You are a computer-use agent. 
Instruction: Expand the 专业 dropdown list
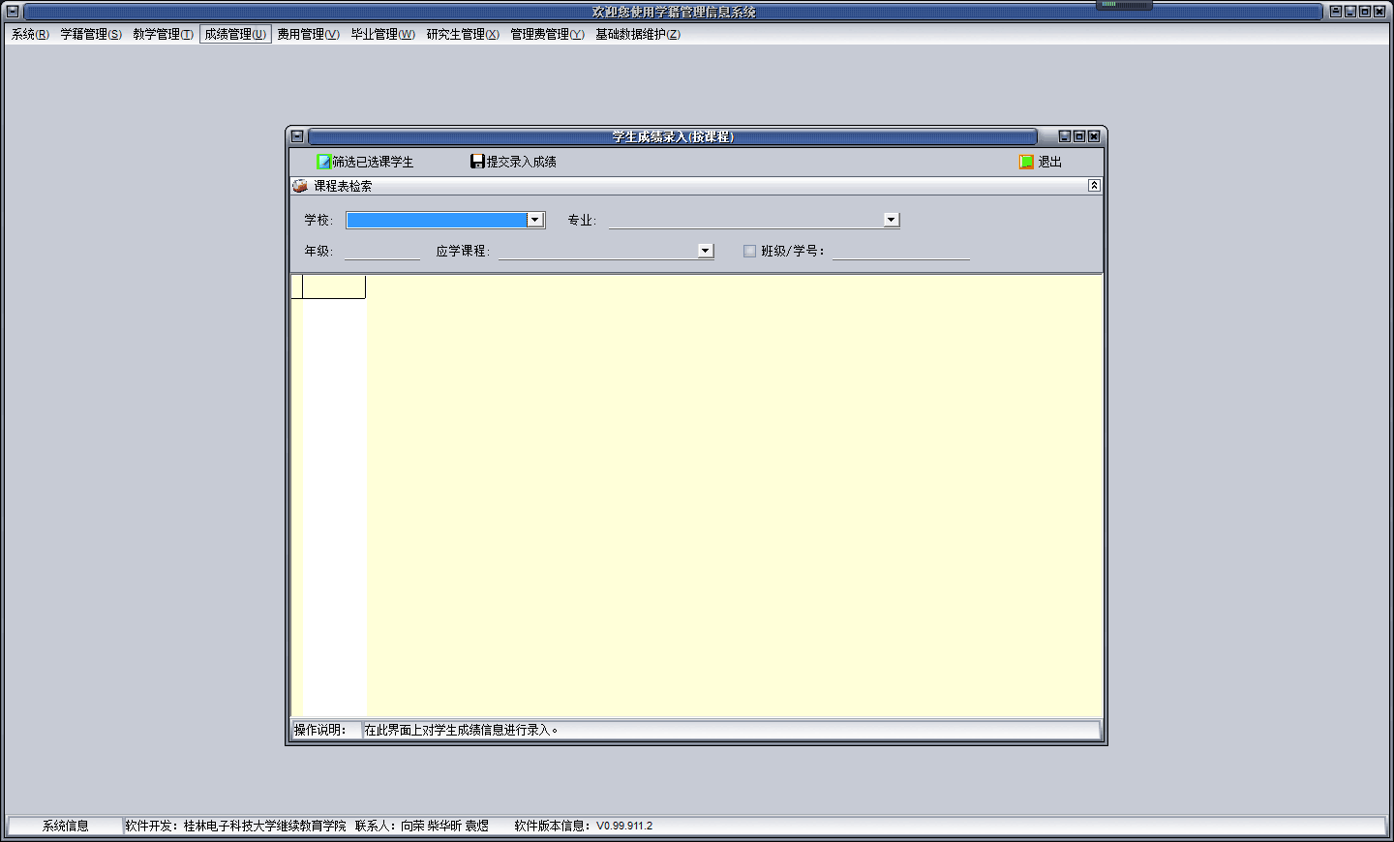pyautogui.click(x=891, y=220)
